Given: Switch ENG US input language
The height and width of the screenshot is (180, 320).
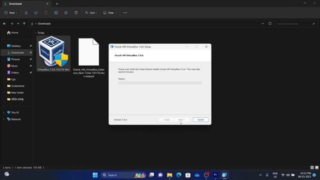Looking at the screenshot, I should click(275, 175).
